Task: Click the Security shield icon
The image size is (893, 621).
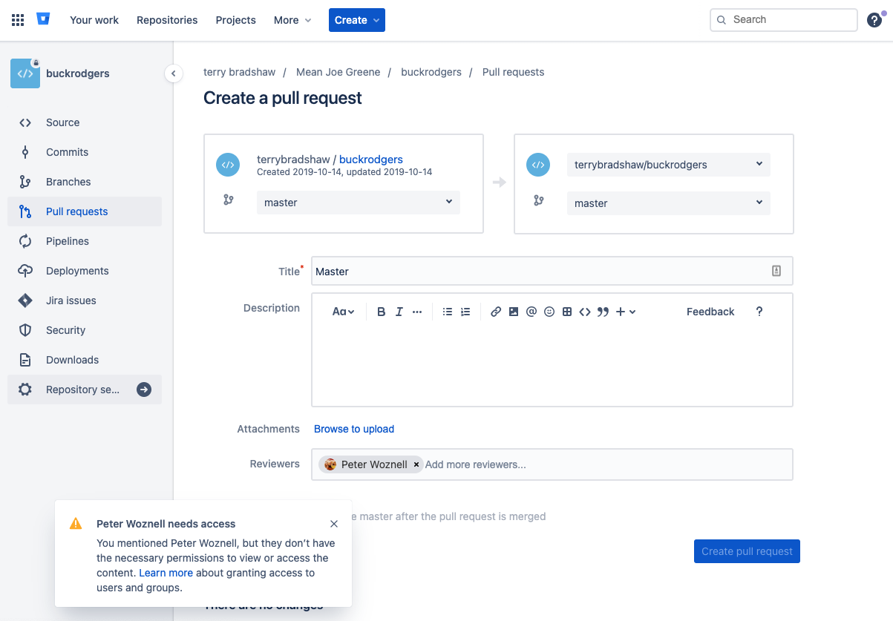Action: pos(25,330)
